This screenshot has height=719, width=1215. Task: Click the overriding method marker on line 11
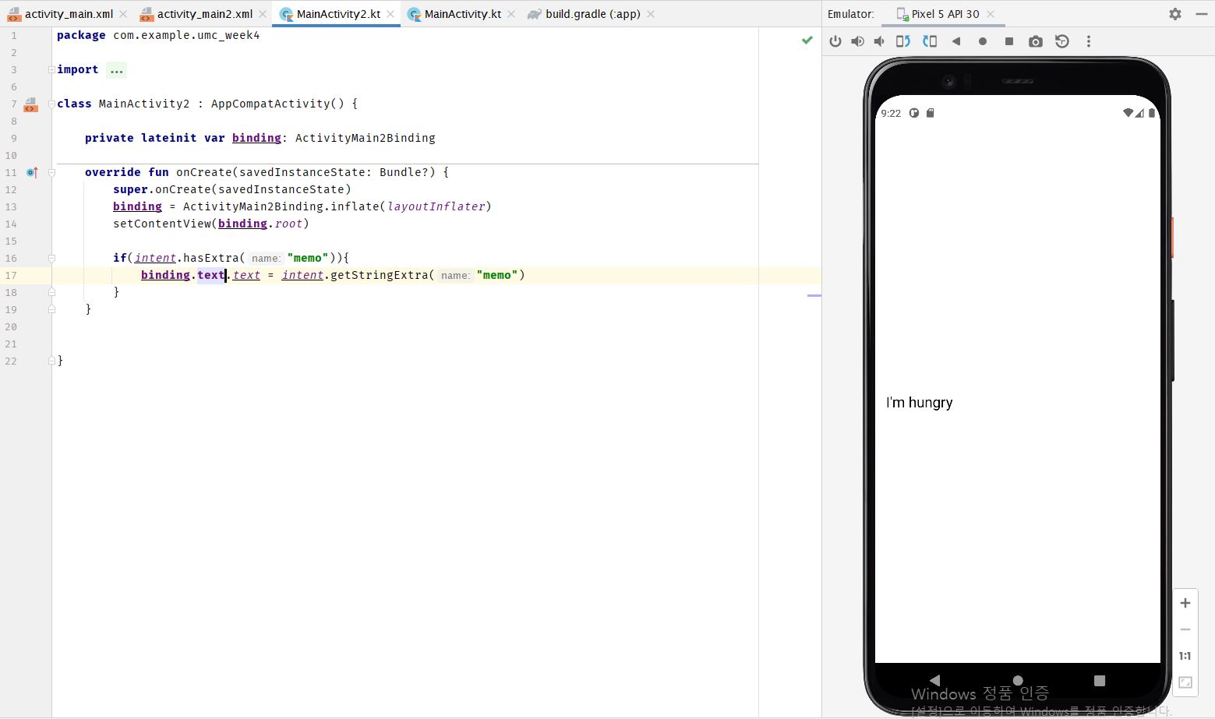pos(32,172)
